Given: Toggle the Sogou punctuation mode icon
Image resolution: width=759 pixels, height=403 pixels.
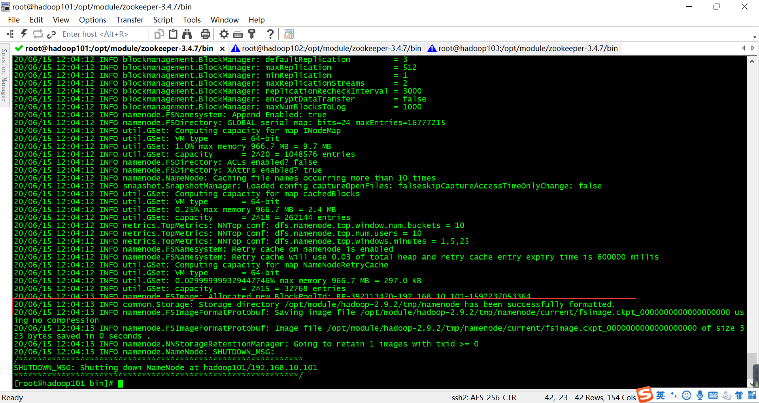Looking at the screenshot, I should point(674,395).
